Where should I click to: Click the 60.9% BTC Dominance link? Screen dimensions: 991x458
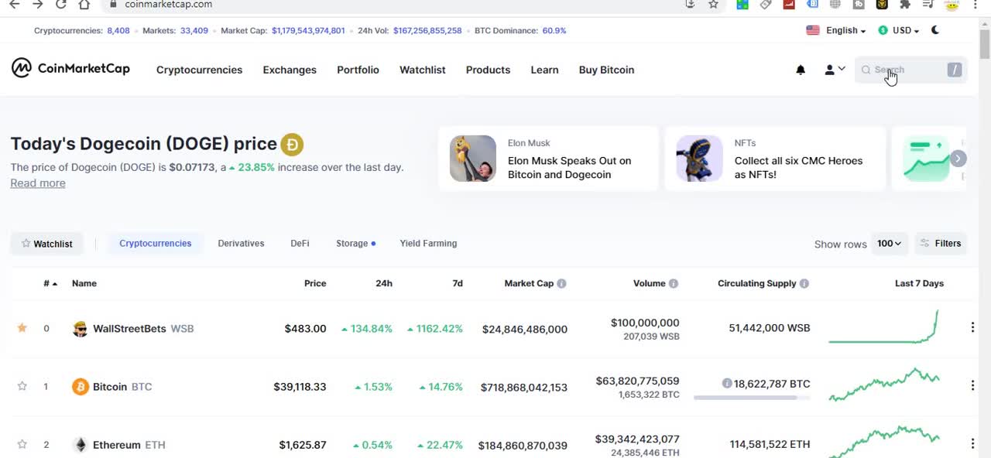click(554, 31)
